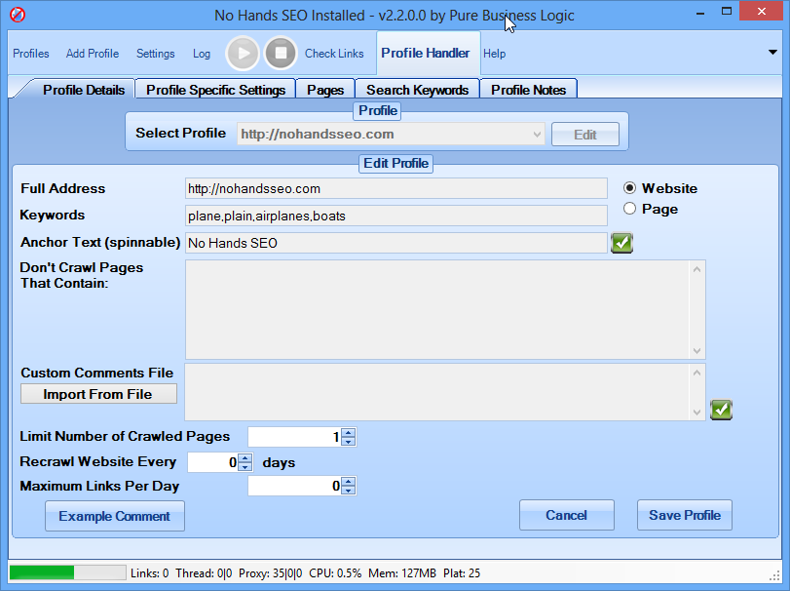Image resolution: width=790 pixels, height=591 pixels.
Task: Open the Check Links toolbar item
Action: click(334, 54)
